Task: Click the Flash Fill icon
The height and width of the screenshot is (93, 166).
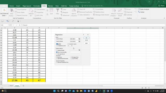Action: pos(78,9)
